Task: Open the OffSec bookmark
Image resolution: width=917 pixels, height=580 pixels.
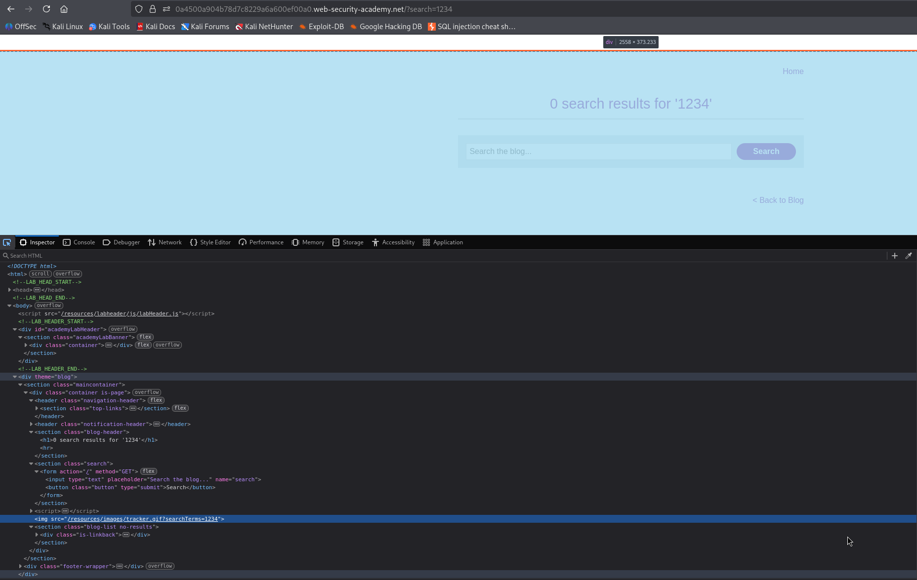Action: 21,27
